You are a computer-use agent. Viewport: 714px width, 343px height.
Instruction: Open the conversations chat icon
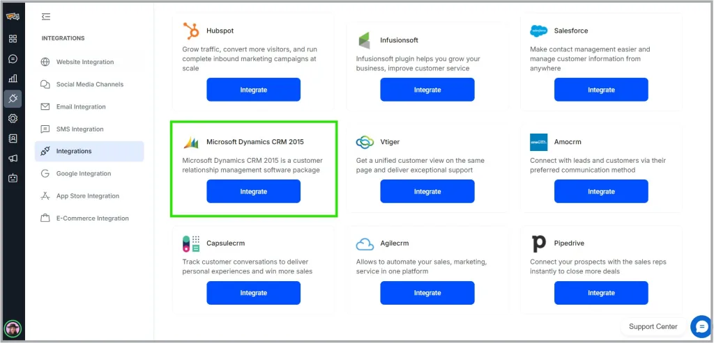[13, 59]
